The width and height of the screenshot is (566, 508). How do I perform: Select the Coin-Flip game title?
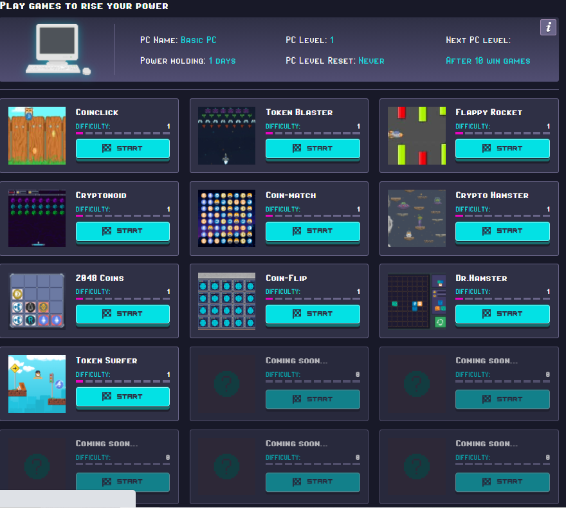tap(286, 278)
